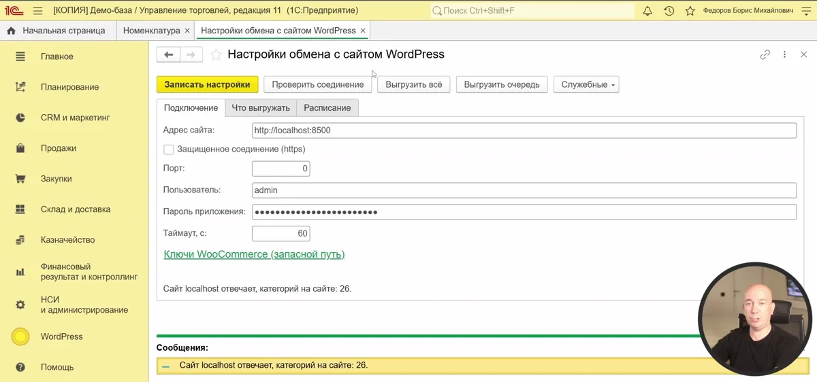Open the Начальная страница tab
Image resolution: width=817 pixels, height=382 pixels.
pyautogui.click(x=57, y=31)
